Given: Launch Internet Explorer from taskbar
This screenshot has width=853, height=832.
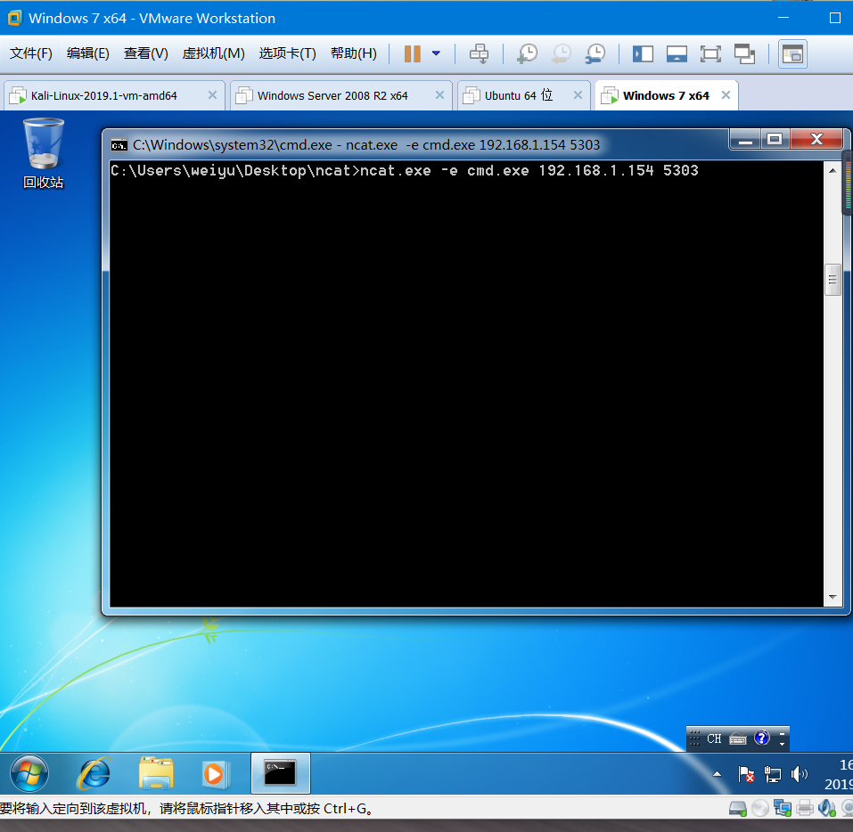Looking at the screenshot, I should (x=94, y=773).
